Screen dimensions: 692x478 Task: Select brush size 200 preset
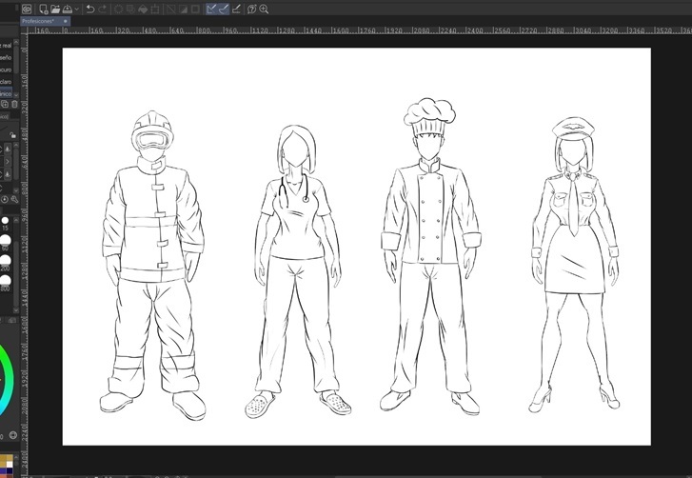(x=5, y=262)
